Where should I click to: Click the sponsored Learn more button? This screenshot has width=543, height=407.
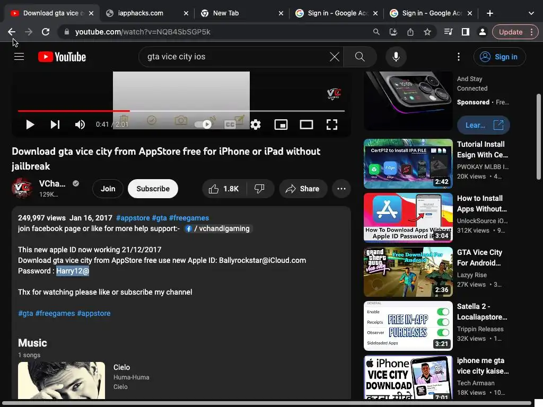[484, 125]
